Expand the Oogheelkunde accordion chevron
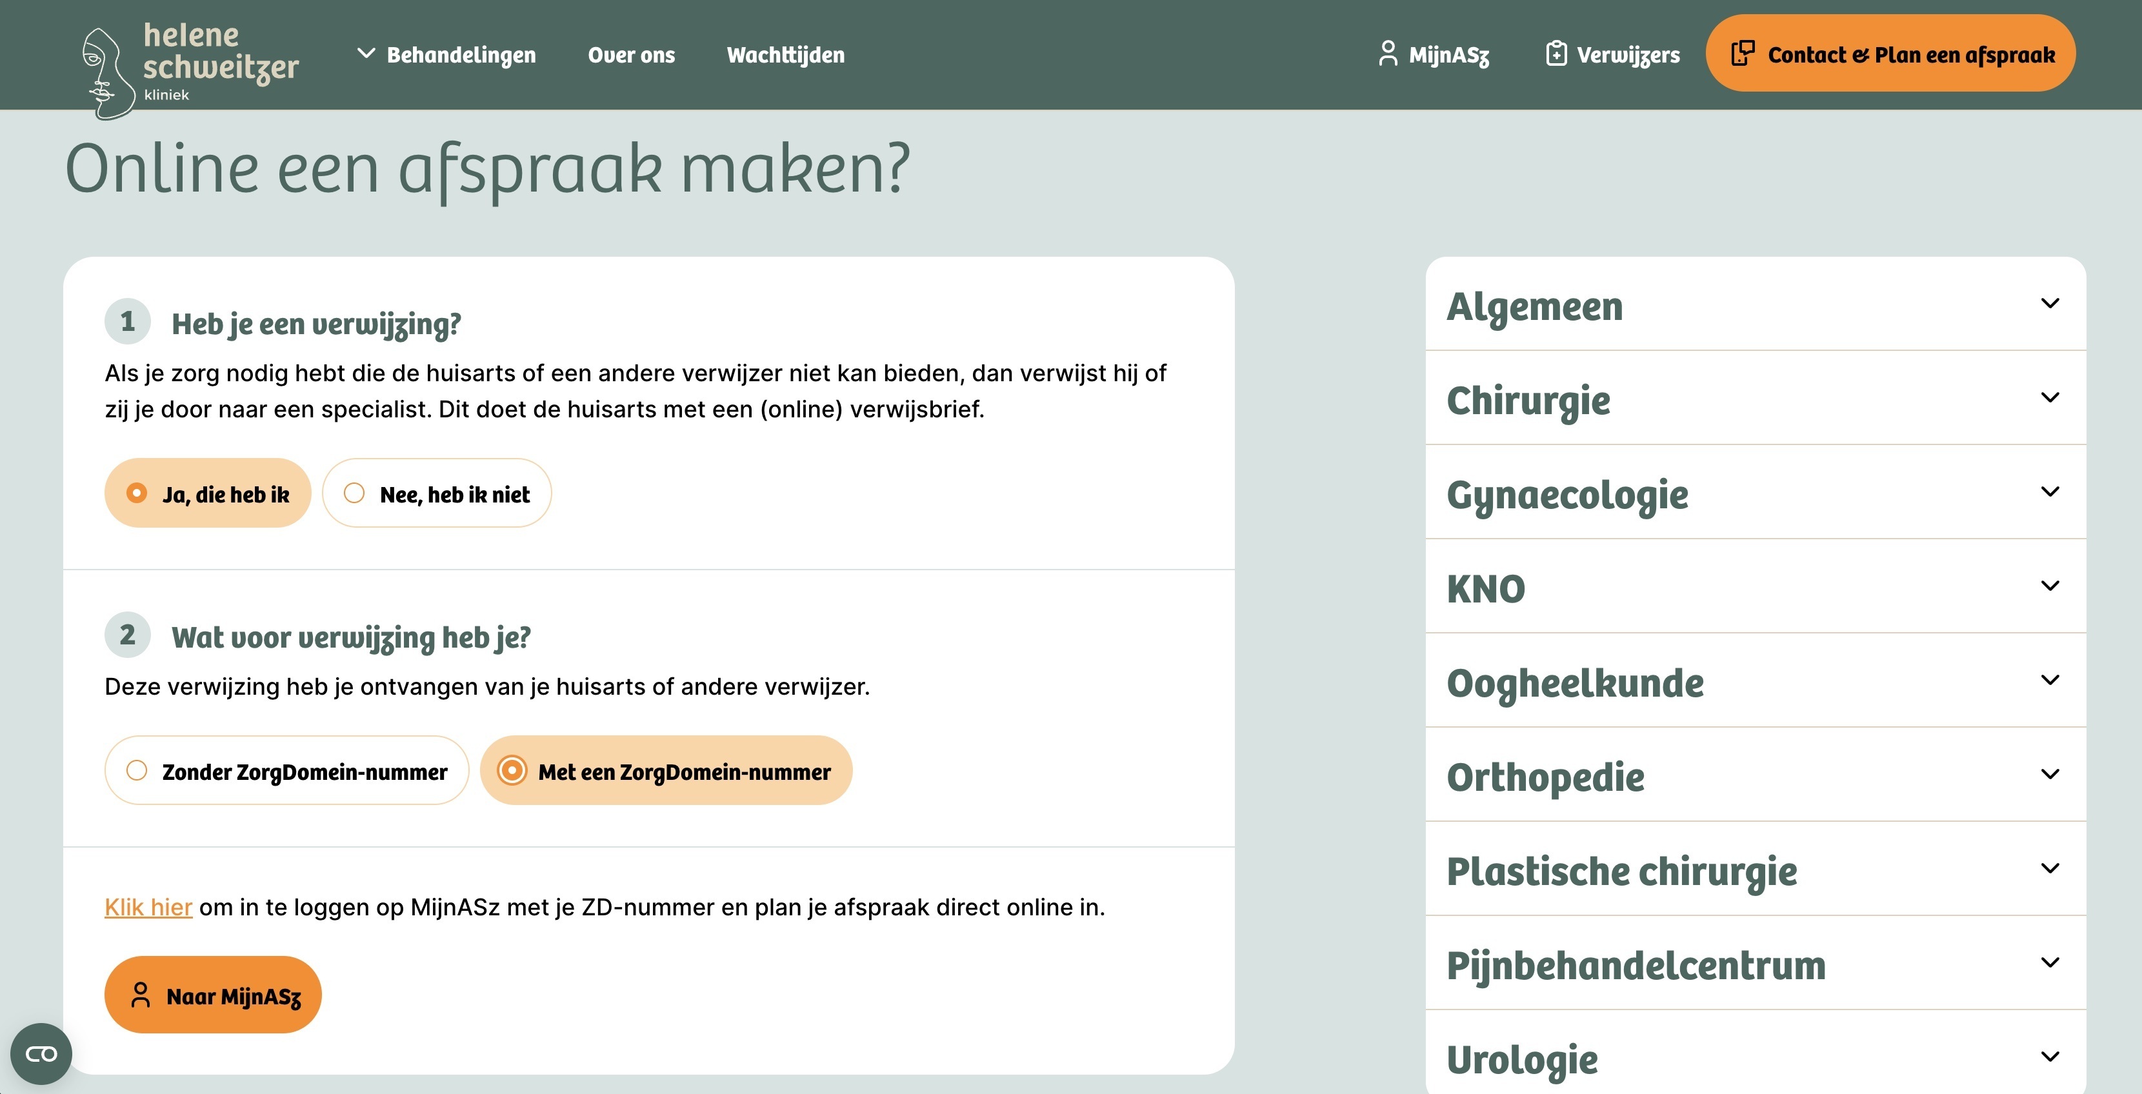 [2050, 680]
